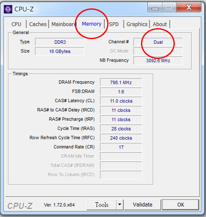Select the Memory tab
206x217 pixels.
coord(92,24)
